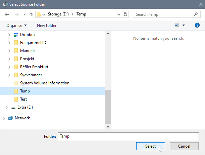
Task: Refresh the Temp folder view
Action: [126, 14]
